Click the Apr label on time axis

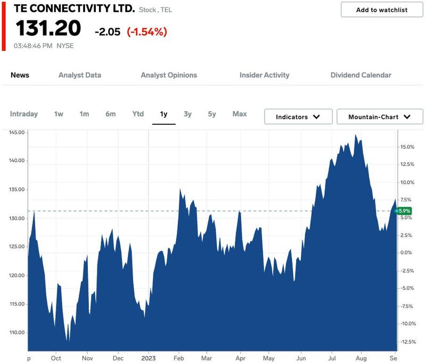[x=241, y=358]
